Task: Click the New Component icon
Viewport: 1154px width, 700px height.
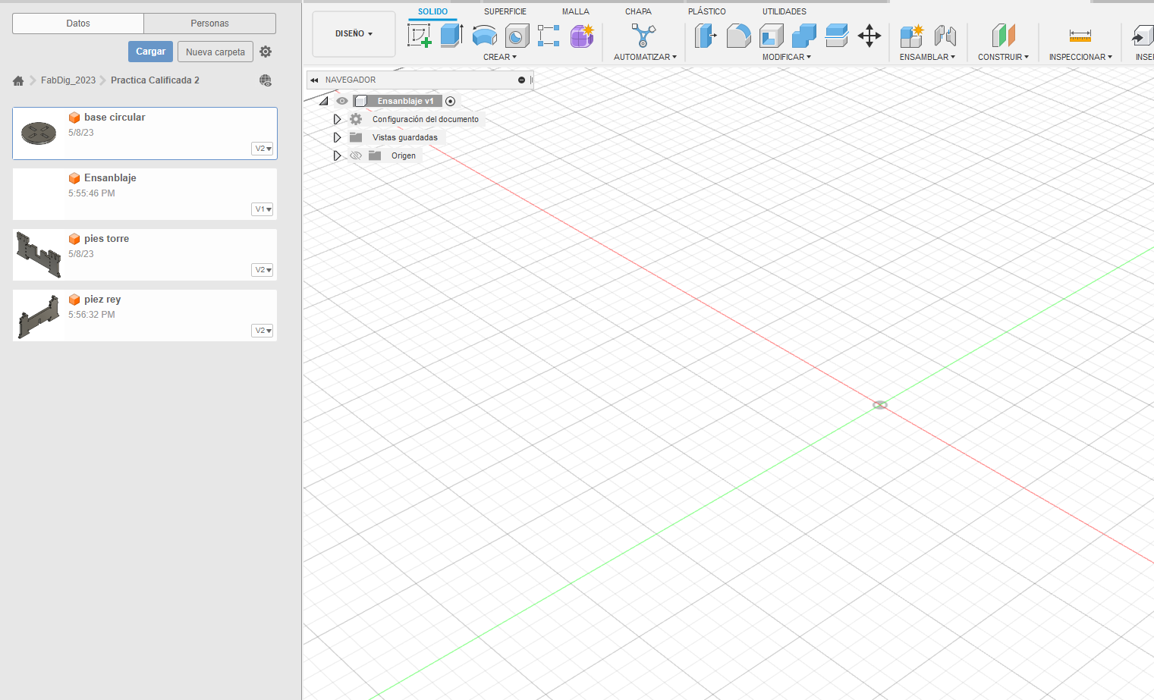Action: (x=911, y=35)
